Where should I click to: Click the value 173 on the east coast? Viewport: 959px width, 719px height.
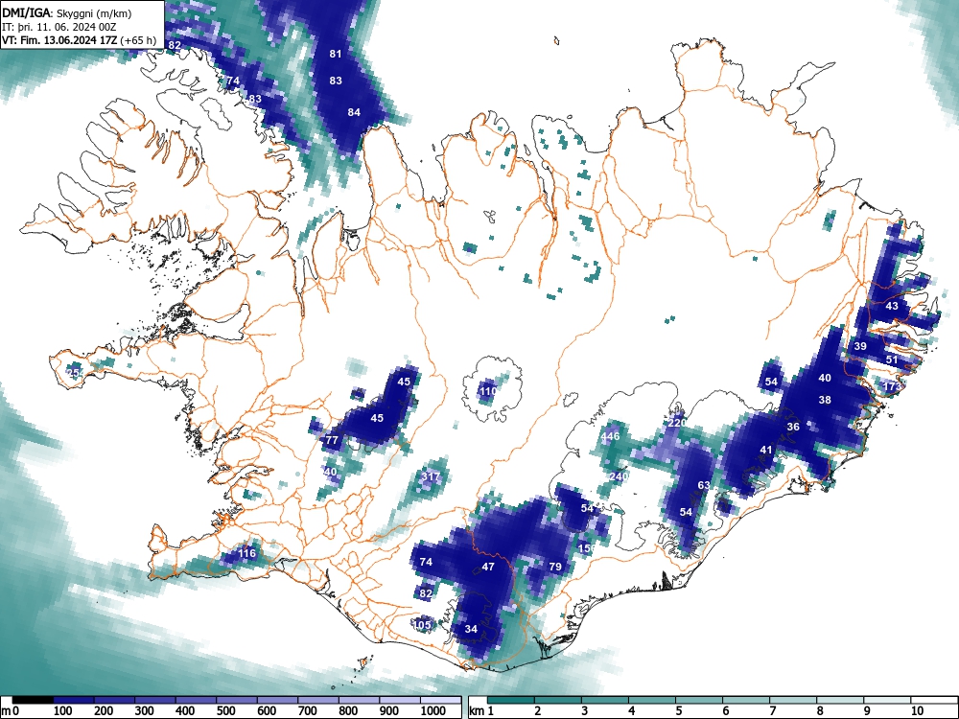pyautogui.click(x=892, y=386)
